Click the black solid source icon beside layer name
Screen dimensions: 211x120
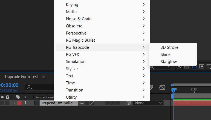point(37,103)
